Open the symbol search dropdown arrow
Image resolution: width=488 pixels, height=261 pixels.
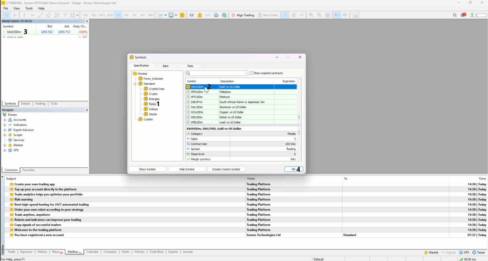(x=246, y=73)
